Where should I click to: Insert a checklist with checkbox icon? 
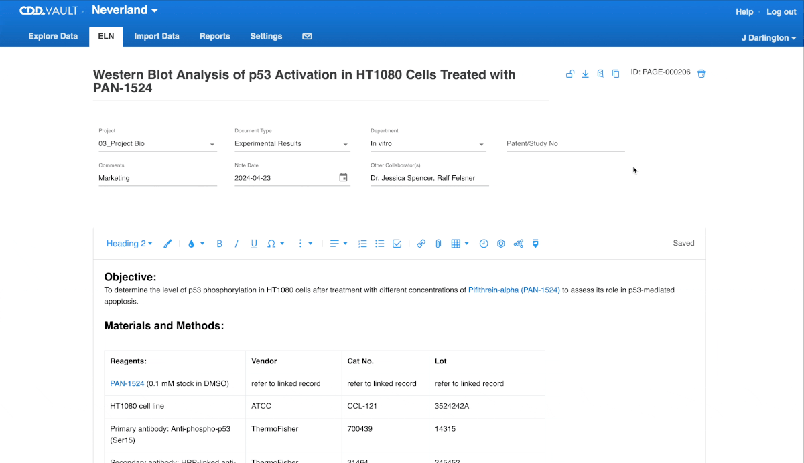point(397,244)
